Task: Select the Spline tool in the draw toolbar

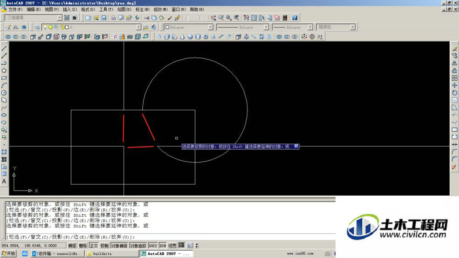Action: pos(4,108)
